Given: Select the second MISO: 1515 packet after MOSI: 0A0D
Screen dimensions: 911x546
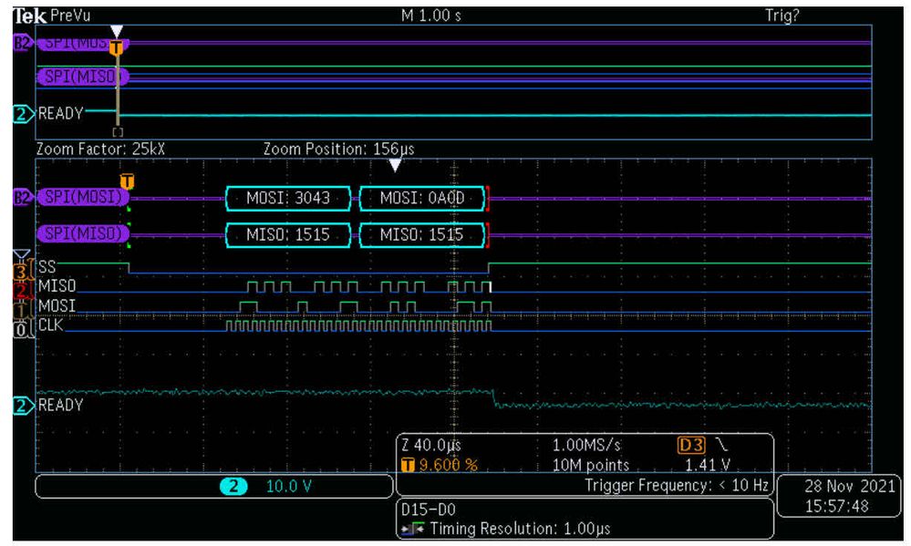Looking at the screenshot, I should pyautogui.click(x=422, y=234).
